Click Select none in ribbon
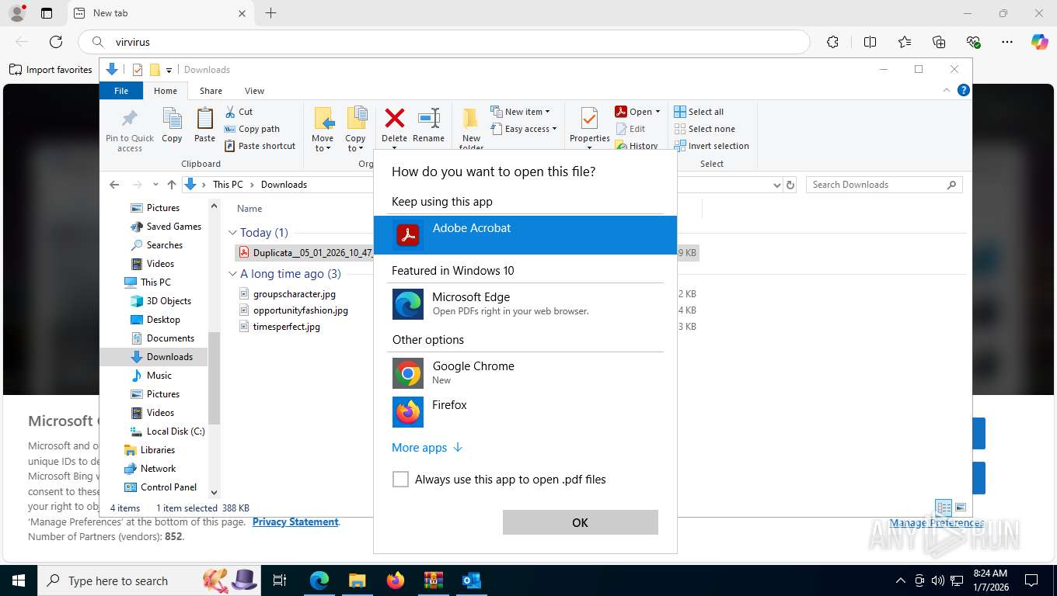The height and width of the screenshot is (596, 1057). click(704, 129)
